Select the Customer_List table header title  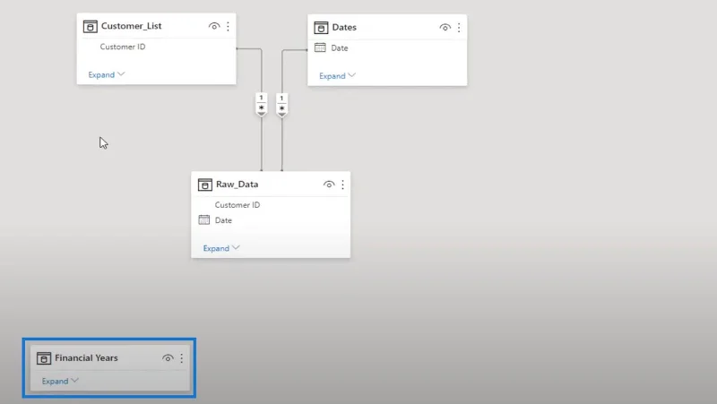(x=131, y=26)
